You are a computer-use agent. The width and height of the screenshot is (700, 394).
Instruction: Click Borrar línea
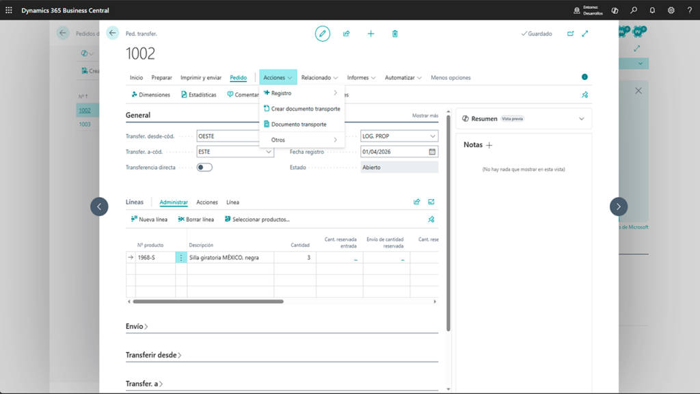coord(196,220)
